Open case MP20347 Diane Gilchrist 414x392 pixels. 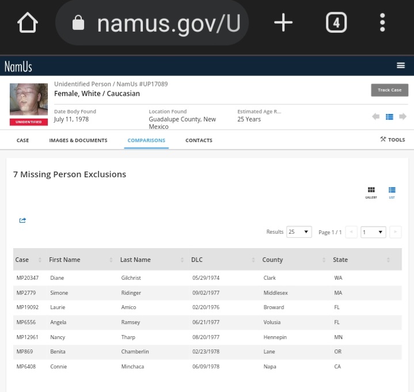(27, 278)
